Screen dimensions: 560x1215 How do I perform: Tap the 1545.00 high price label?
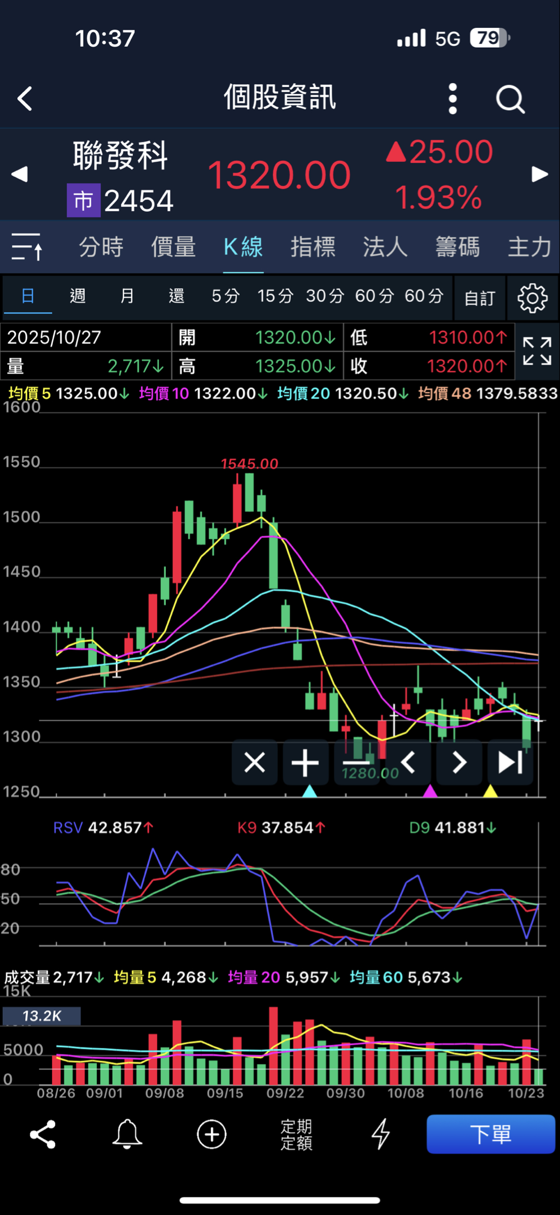pyautogui.click(x=250, y=464)
